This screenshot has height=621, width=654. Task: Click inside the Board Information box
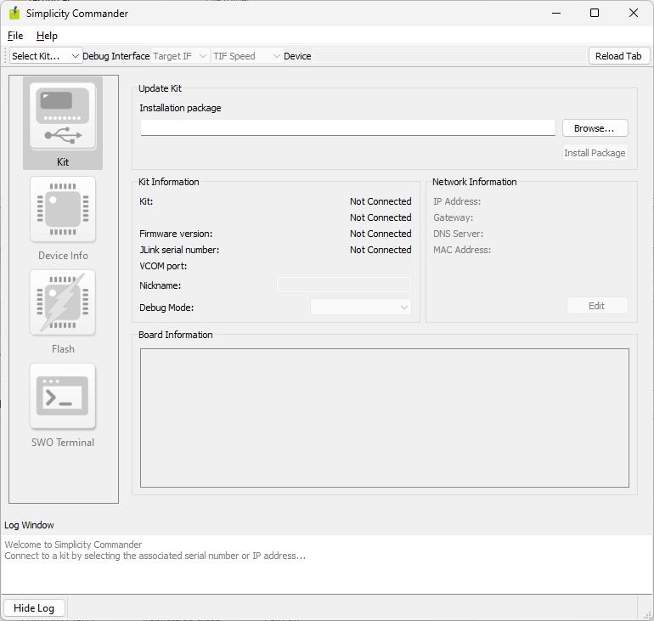pyautogui.click(x=384, y=418)
